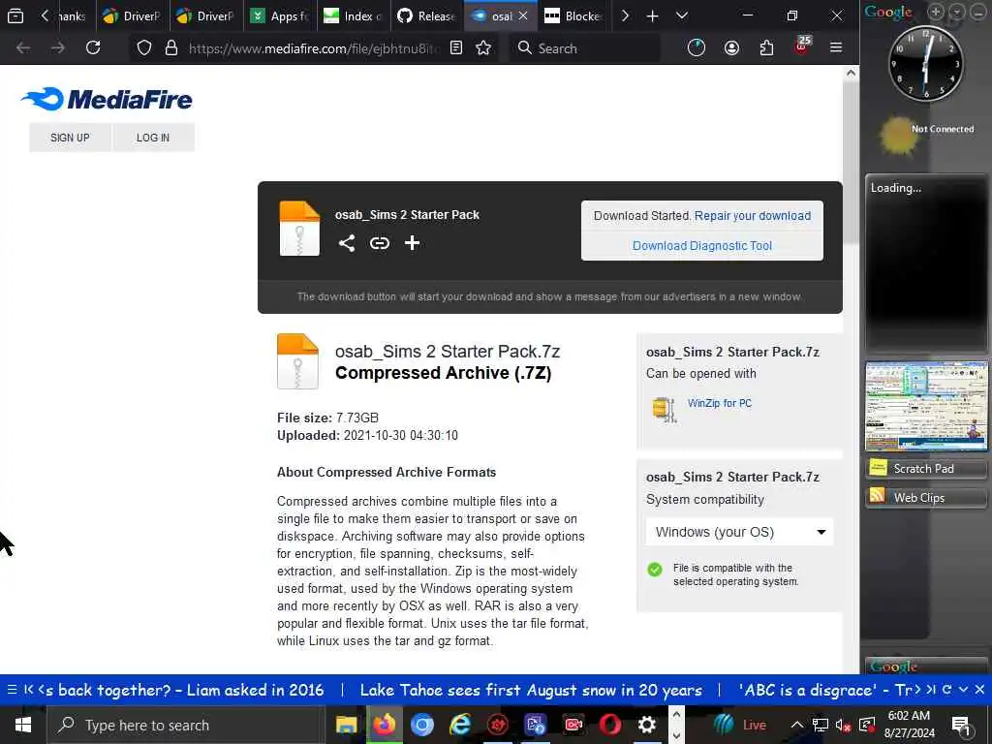Click the red extension icon with badge 25
The image size is (992, 744).
click(801, 46)
